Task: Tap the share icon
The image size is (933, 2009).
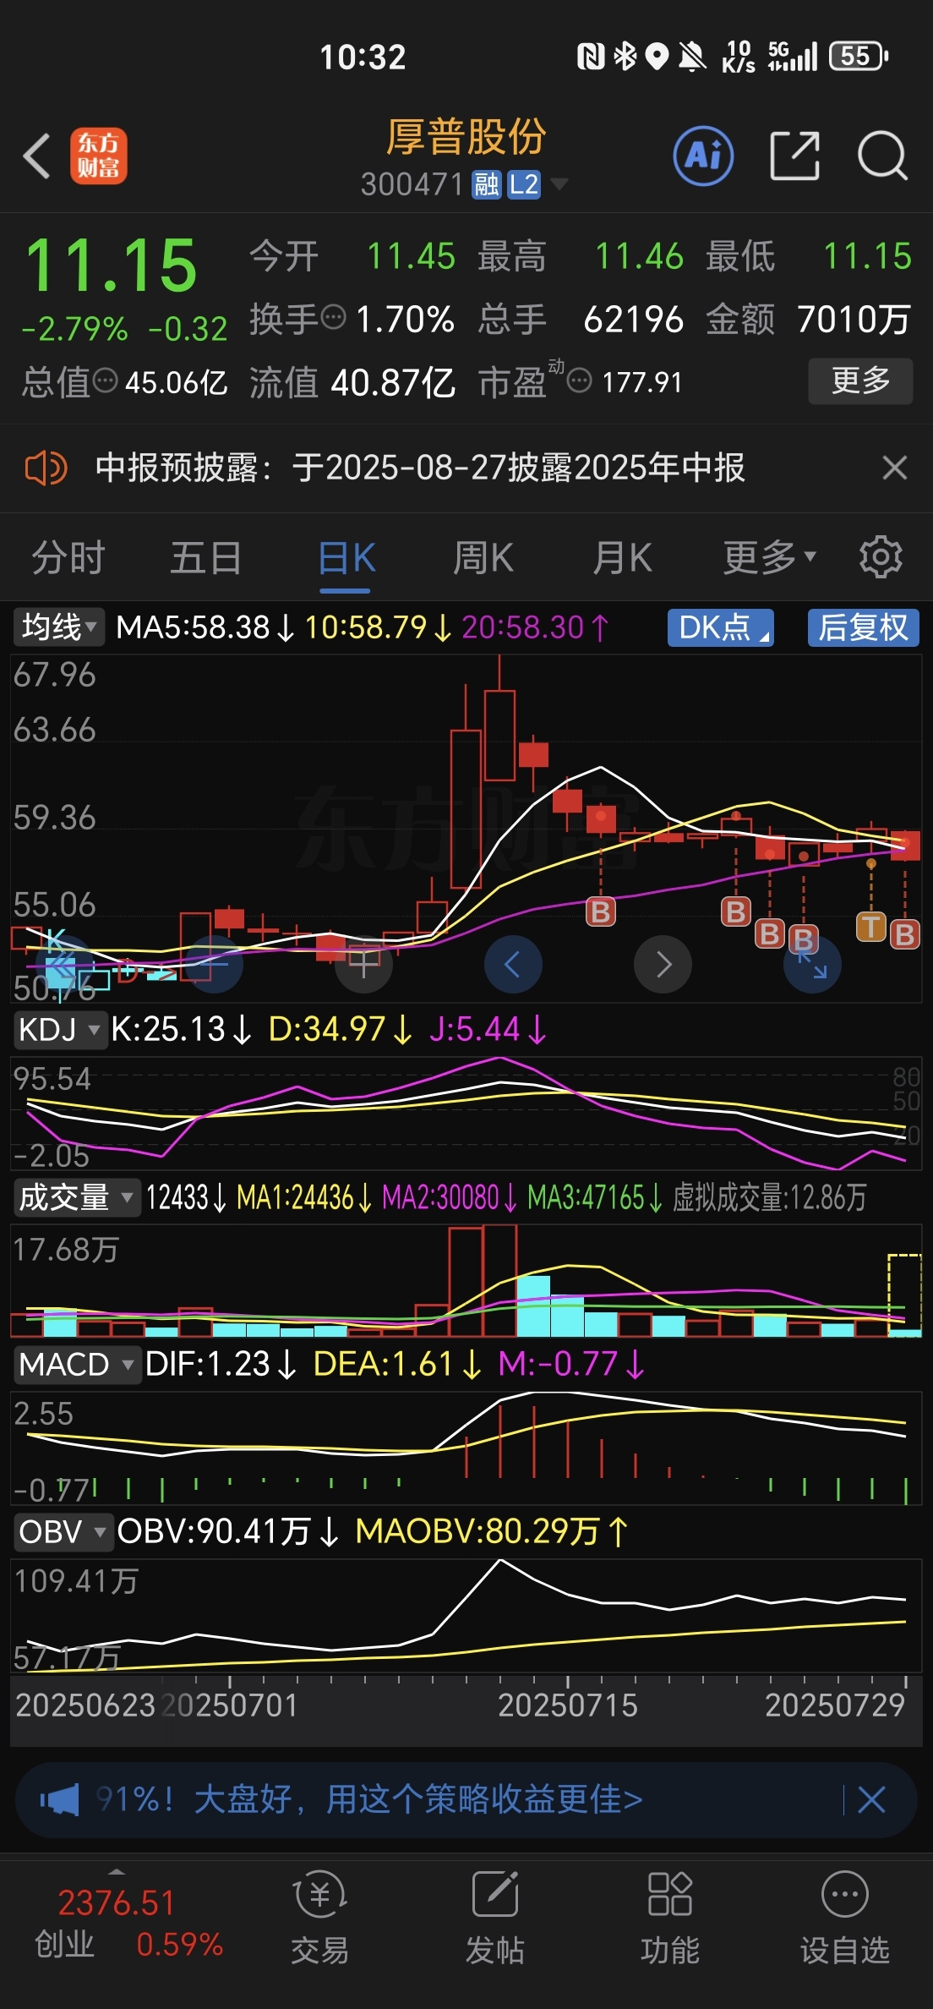Action: (x=794, y=156)
